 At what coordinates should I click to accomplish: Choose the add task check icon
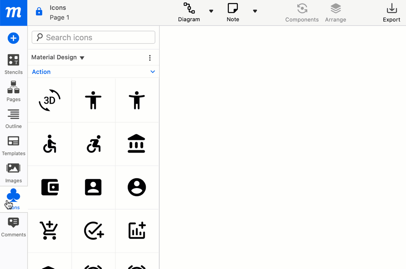click(93, 231)
